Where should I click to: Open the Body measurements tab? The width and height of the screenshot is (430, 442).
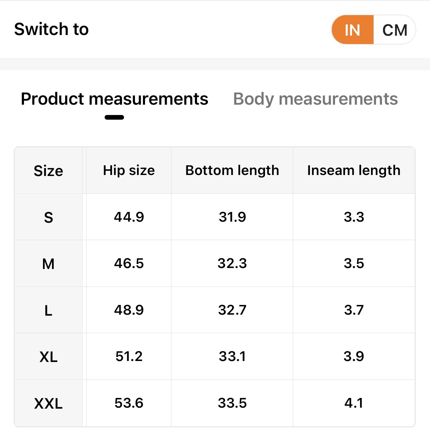315,99
